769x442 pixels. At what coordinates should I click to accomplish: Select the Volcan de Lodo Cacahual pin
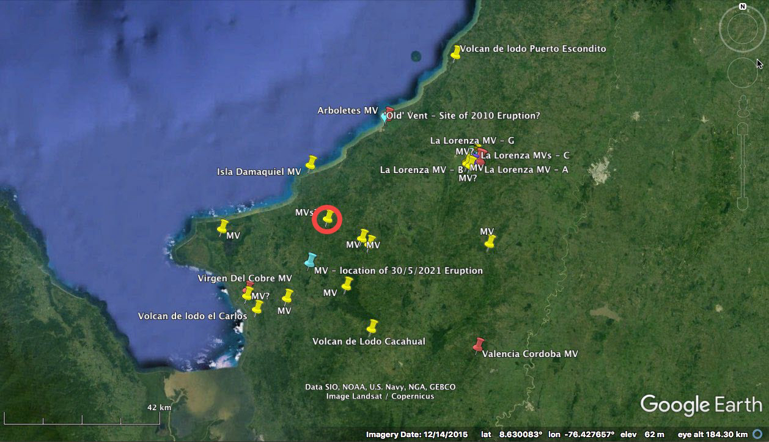[x=372, y=326]
